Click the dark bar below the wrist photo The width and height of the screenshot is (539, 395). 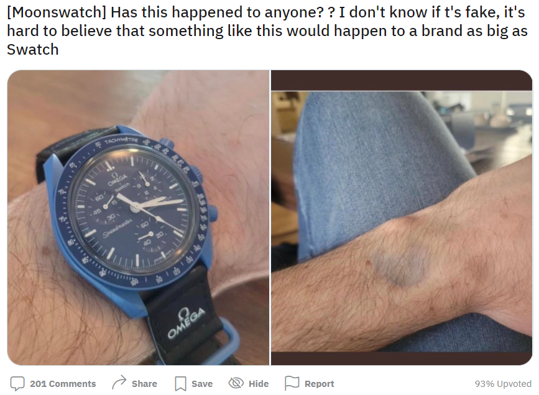coord(402,358)
